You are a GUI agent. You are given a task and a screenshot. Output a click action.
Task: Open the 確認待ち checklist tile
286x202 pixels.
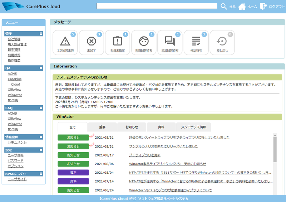point(196,42)
